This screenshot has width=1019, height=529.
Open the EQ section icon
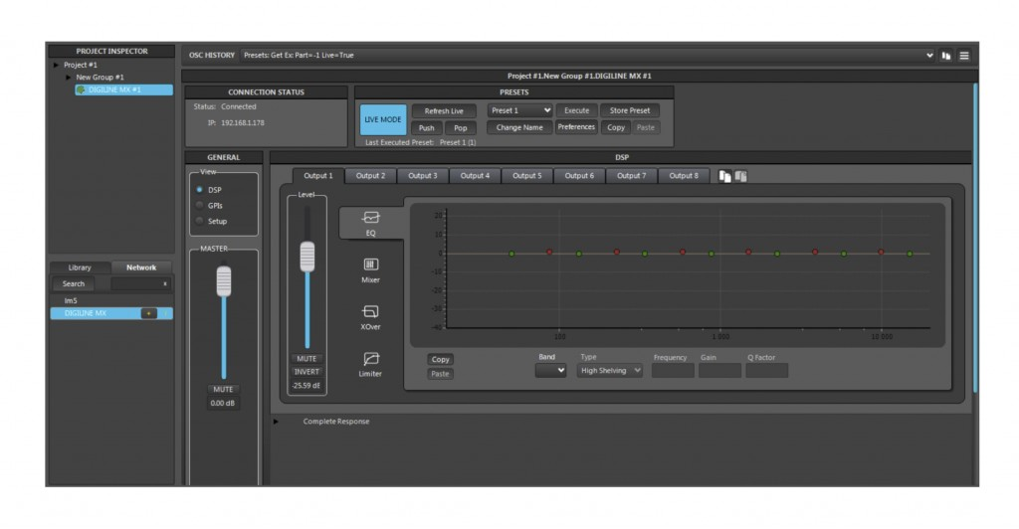pos(370,218)
